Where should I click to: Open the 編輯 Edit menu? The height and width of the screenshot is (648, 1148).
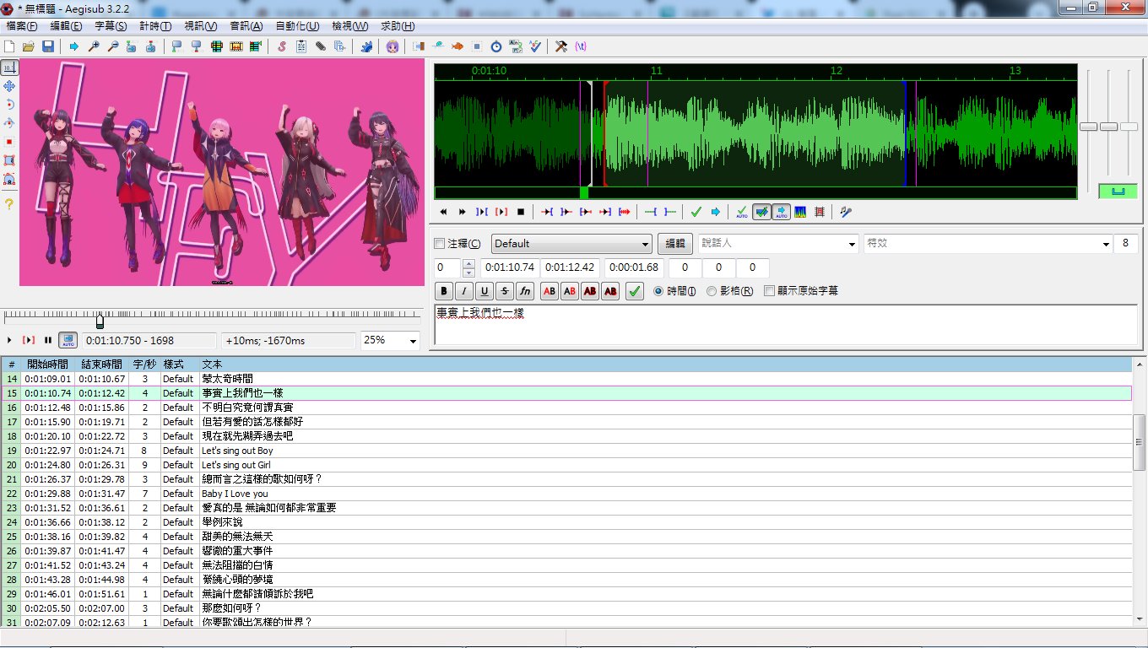[x=66, y=26]
